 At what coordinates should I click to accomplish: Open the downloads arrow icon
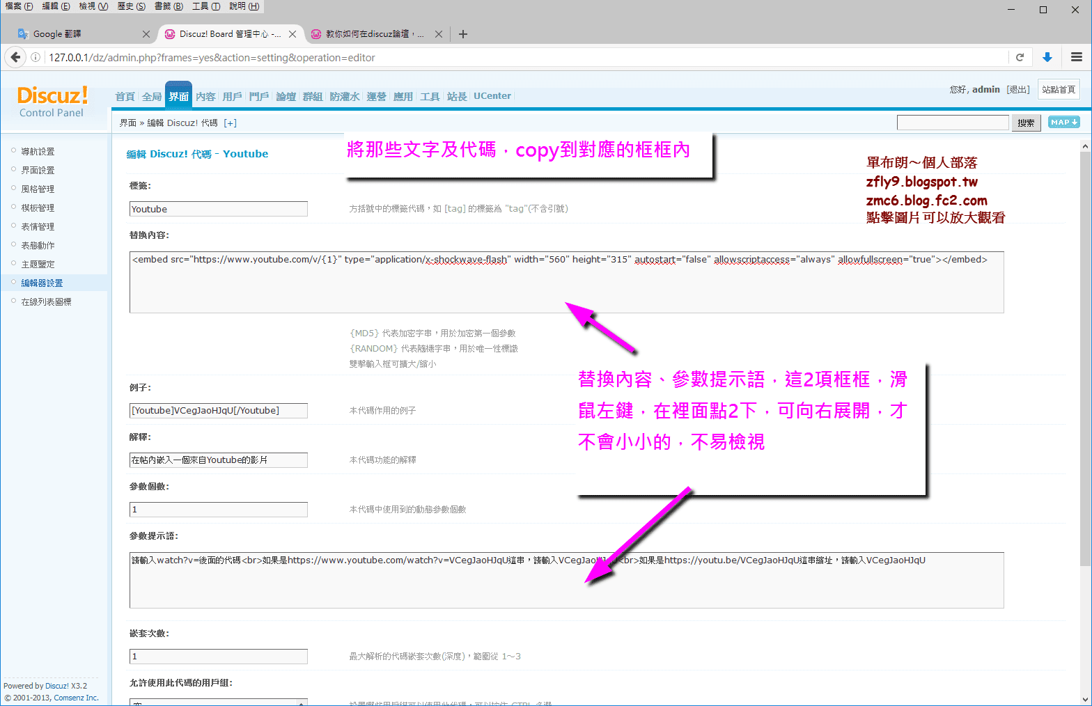pyautogui.click(x=1047, y=57)
